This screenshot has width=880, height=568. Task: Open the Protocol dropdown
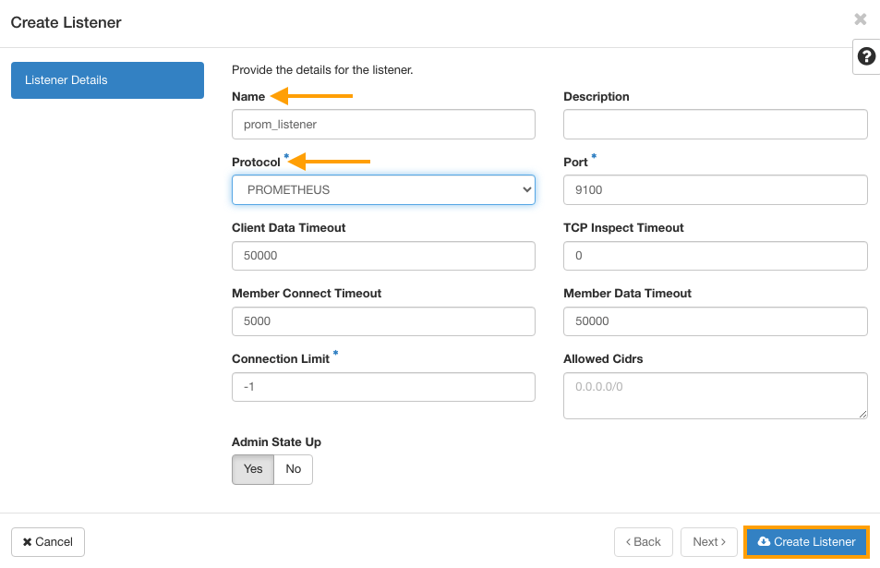point(383,189)
